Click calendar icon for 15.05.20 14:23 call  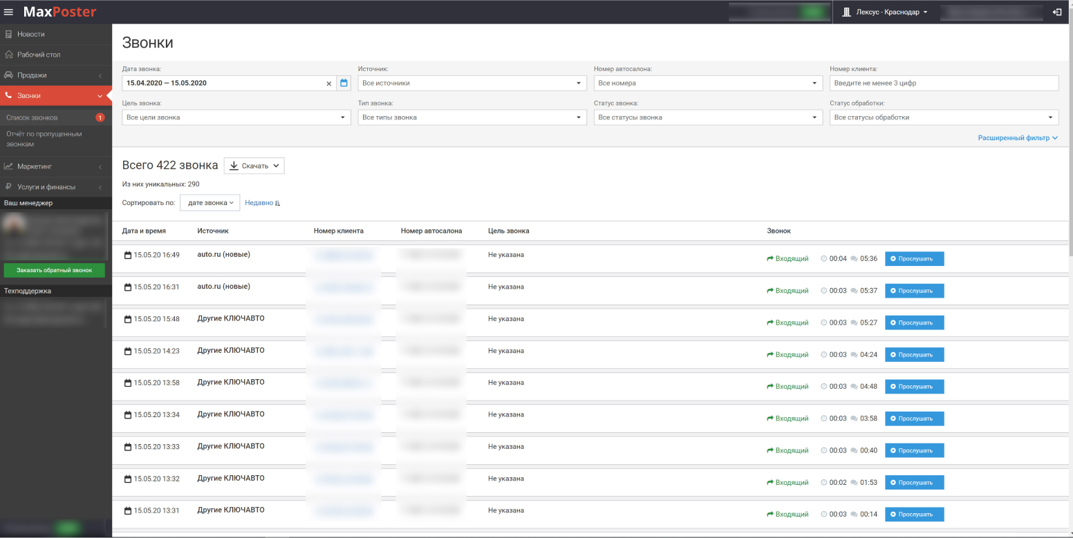click(x=127, y=351)
